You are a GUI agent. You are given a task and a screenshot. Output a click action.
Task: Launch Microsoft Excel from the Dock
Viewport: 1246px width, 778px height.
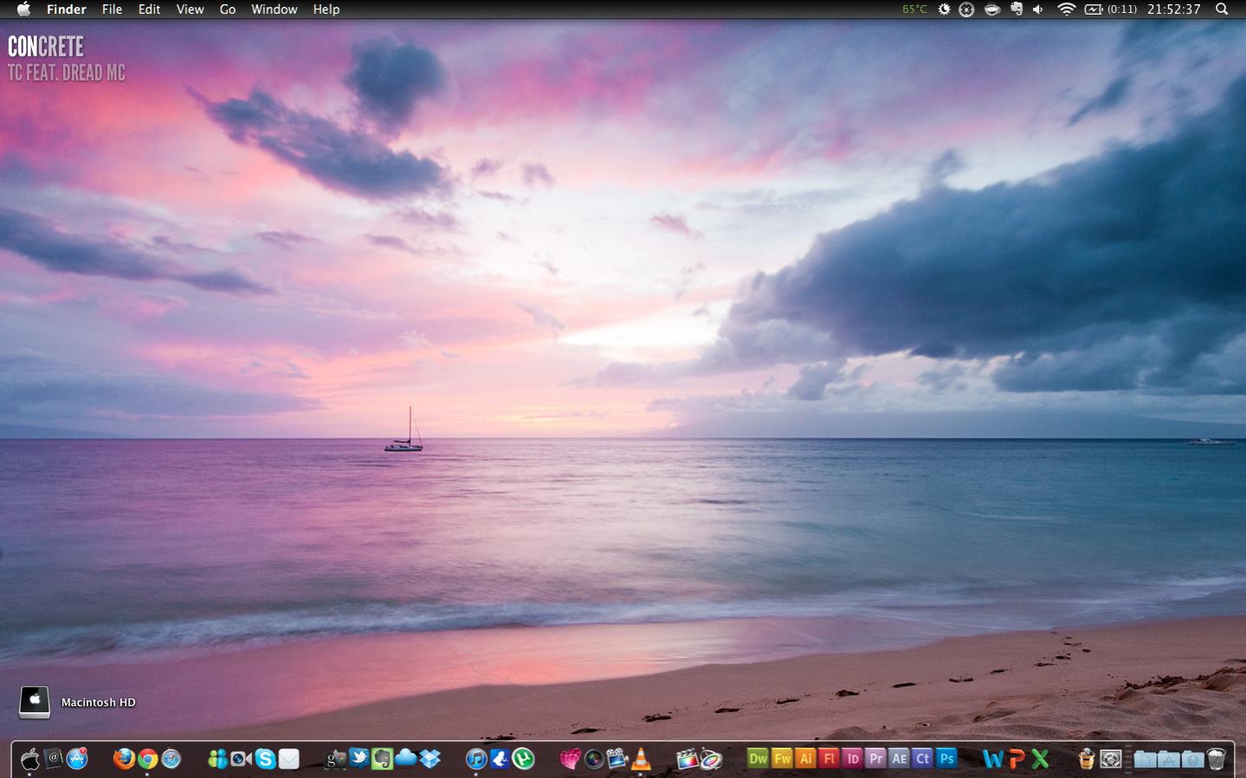[1040, 759]
